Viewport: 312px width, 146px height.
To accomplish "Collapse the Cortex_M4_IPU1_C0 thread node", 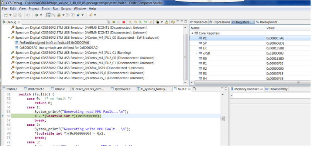I will [9, 38].
